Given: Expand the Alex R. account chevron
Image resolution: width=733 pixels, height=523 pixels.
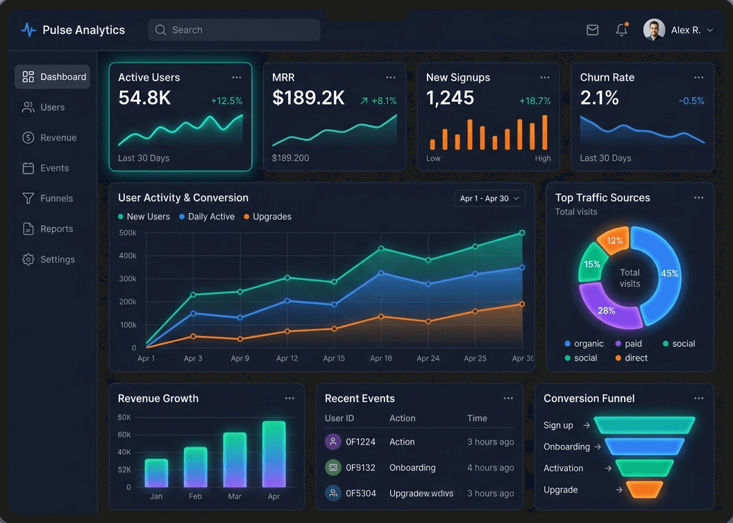Looking at the screenshot, I should 709,31.
